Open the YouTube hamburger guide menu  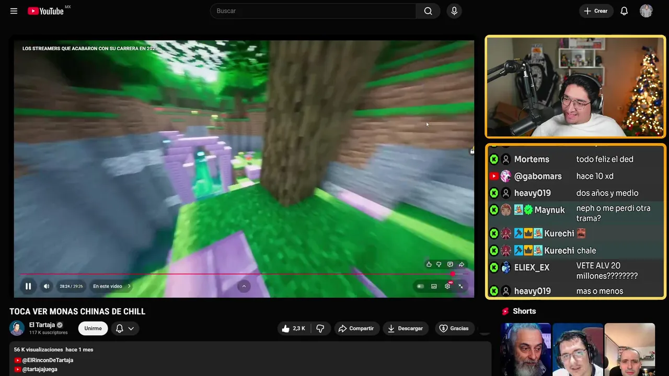click(x=14, y=11)
